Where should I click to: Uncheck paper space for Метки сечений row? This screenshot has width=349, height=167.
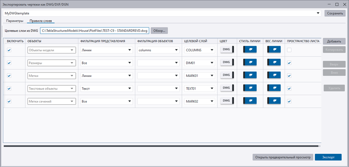[x=289, y=101]
